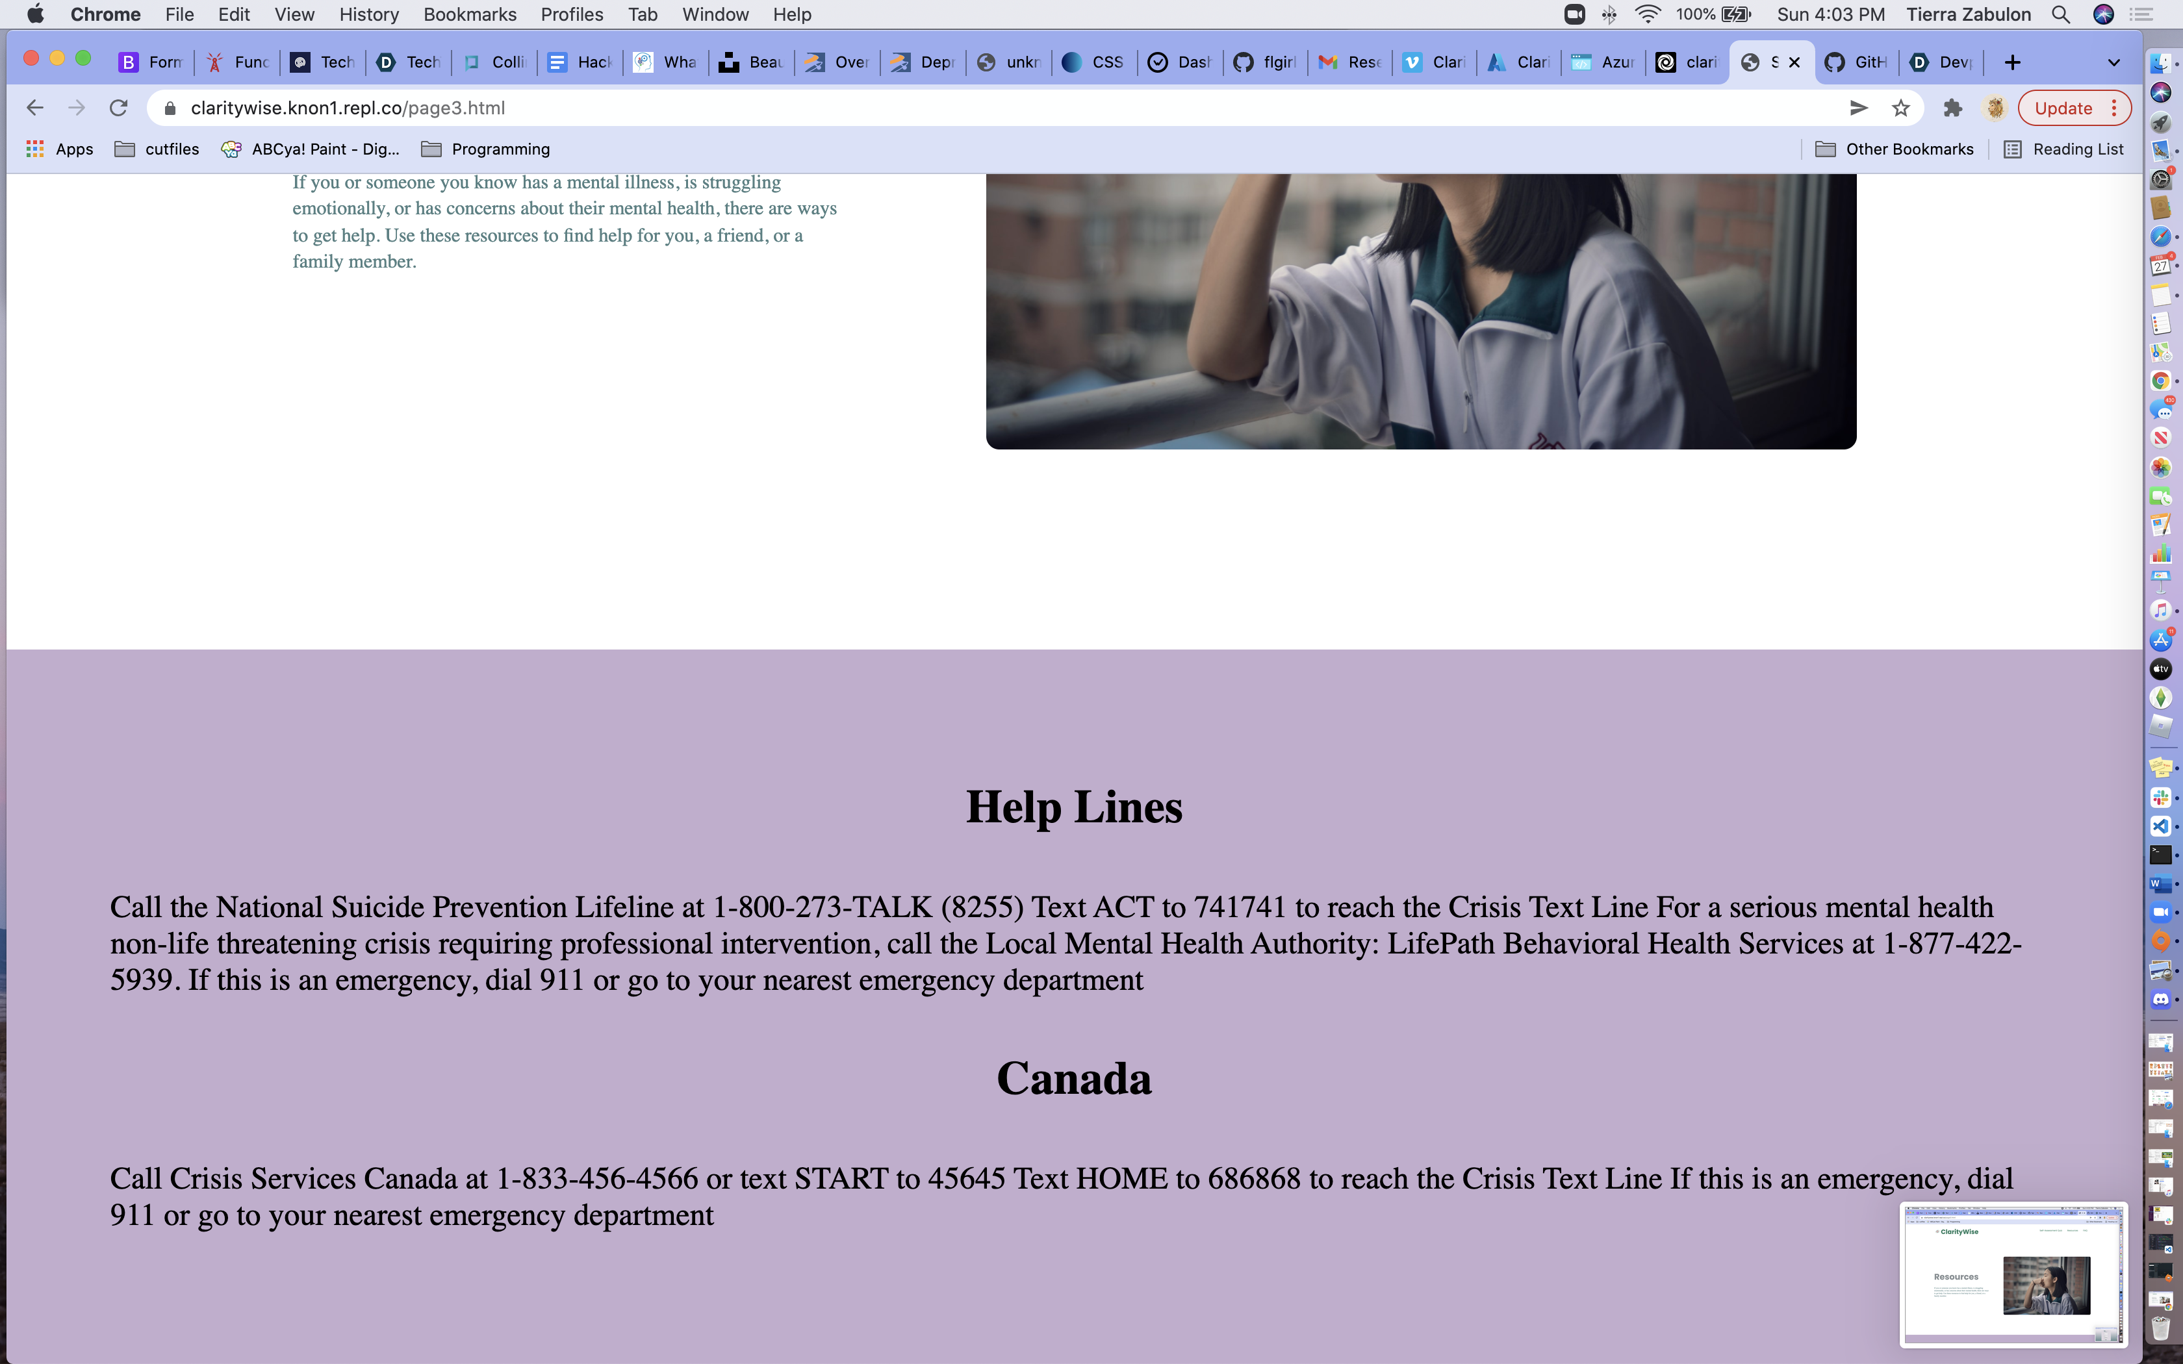Go back using the back arrow
2183x1364 pixels.
click(x=35, y=108)
